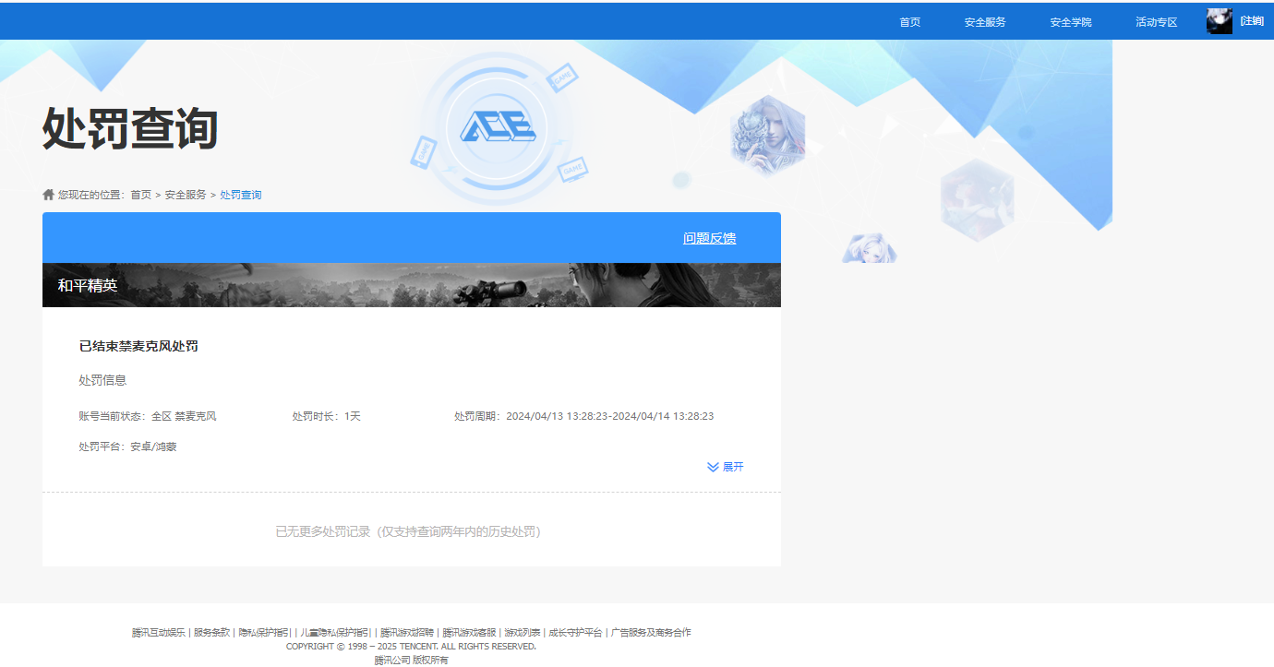Click the large 处罚查询 page heading
This screenshot has width=1274, height=667.
pos(130,128)
